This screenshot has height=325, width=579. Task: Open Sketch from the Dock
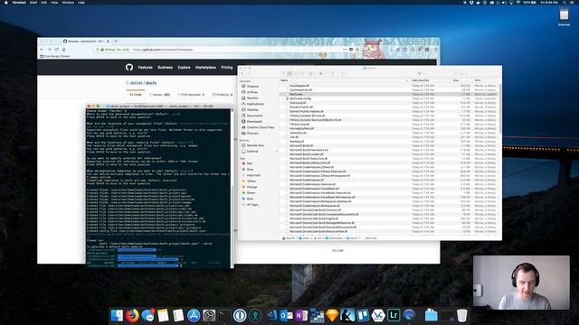332,316
